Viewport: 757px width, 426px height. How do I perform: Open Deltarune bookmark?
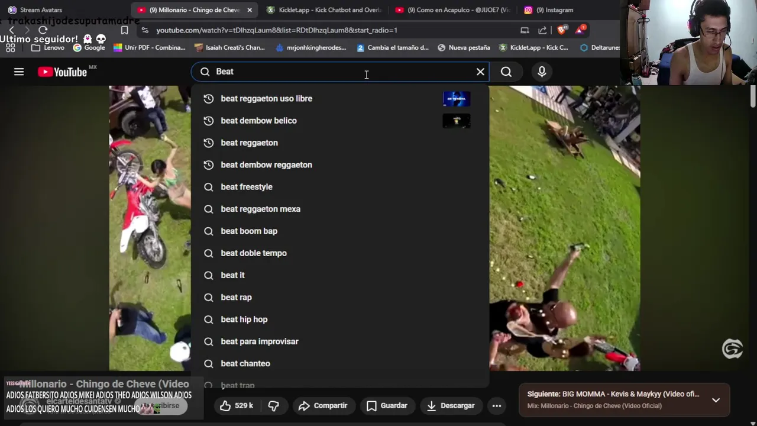point(599,47)
